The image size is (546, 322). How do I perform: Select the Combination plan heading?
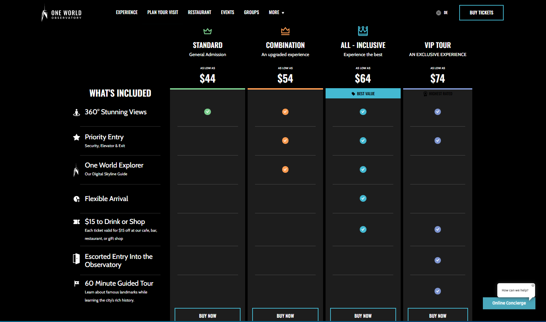pyautogui.click(x=285, y=45)
